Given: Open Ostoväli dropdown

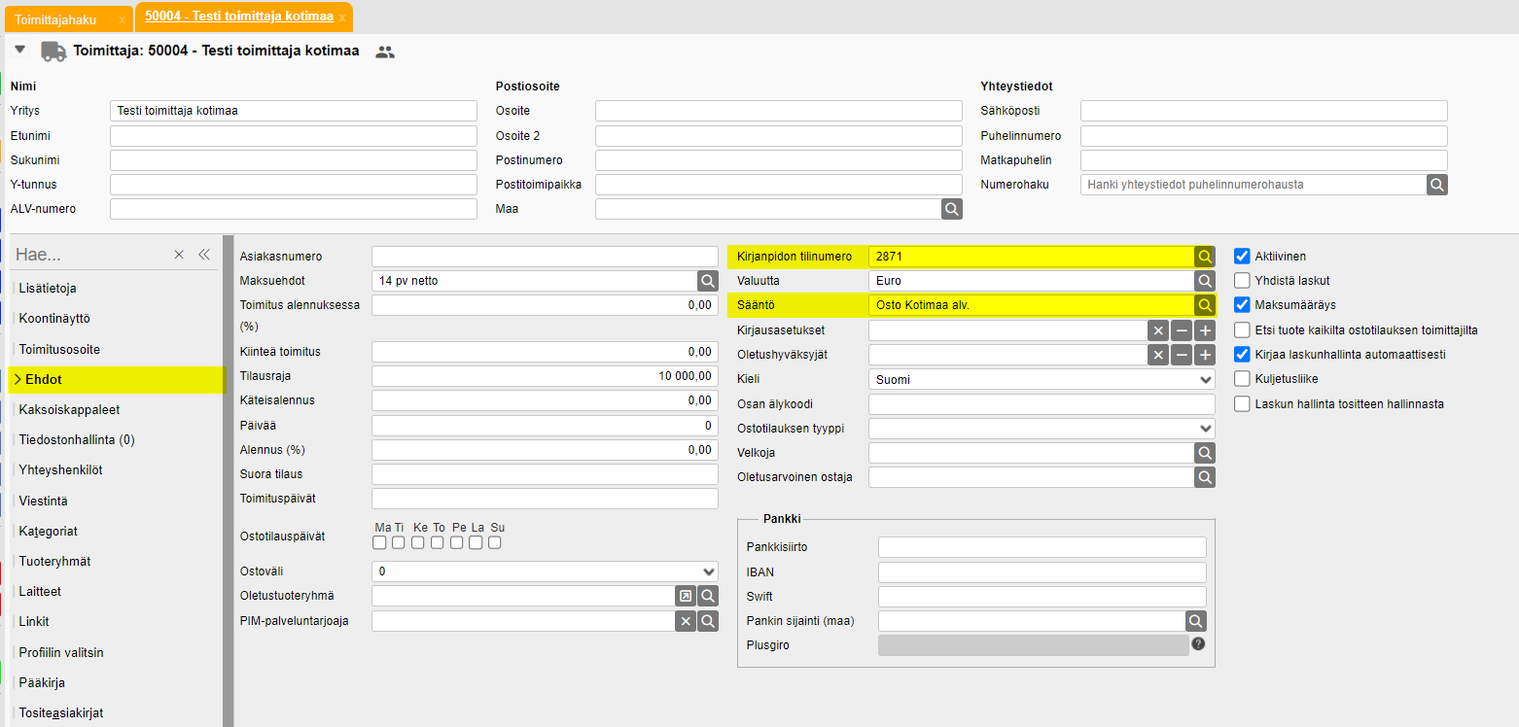Looking at the screenshot, I should click(x=545, y=571).
